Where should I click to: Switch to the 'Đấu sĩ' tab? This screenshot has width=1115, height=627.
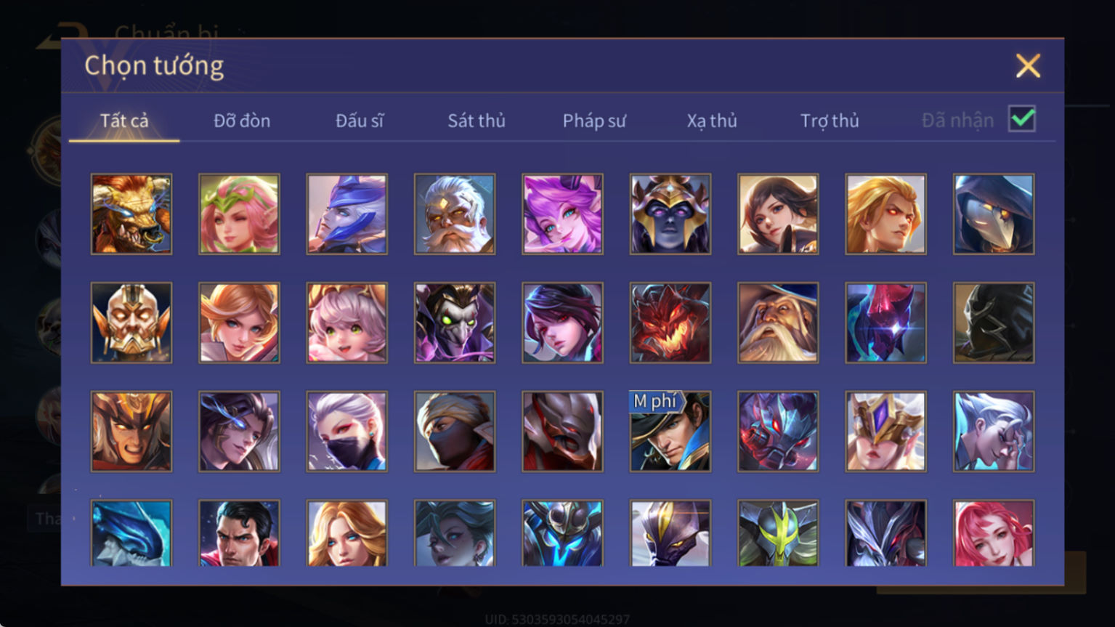[360, 121]
